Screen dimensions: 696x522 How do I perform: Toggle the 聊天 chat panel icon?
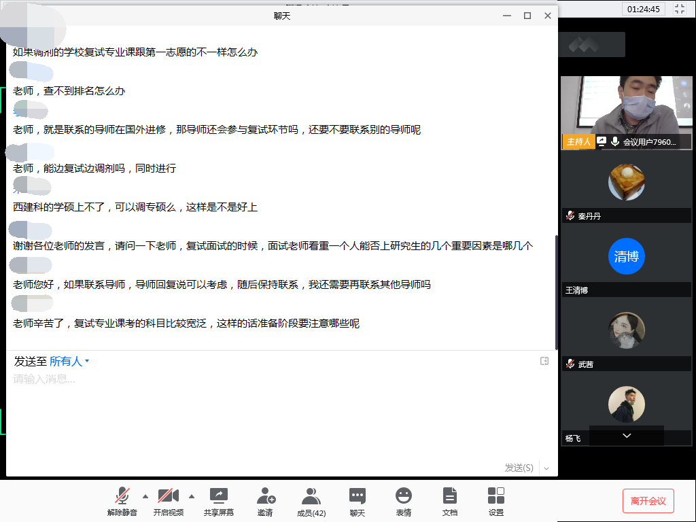click(x=358, y=501)
